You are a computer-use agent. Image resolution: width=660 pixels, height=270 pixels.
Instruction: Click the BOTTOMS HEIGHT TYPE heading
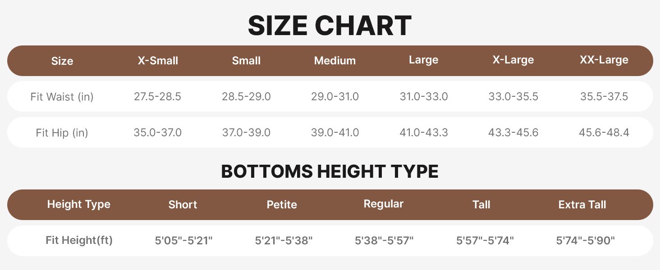click(x=330, y=171)
